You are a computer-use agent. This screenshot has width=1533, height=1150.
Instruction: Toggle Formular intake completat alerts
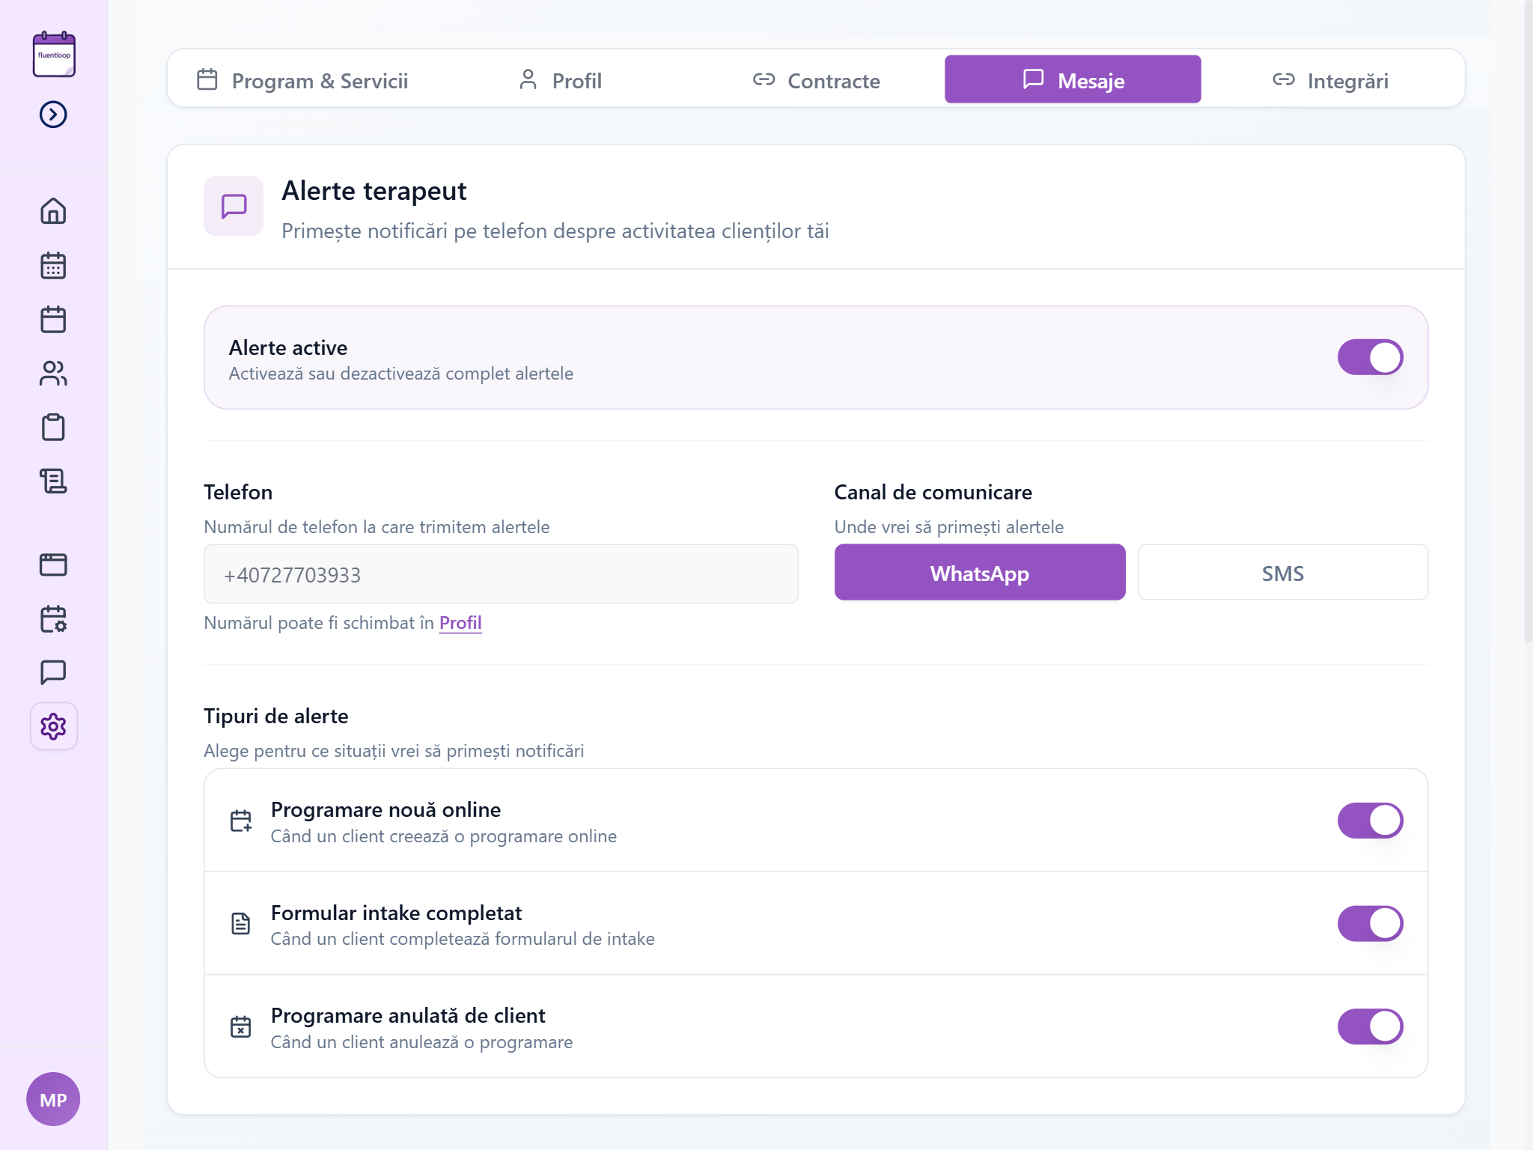point(1370,923)
